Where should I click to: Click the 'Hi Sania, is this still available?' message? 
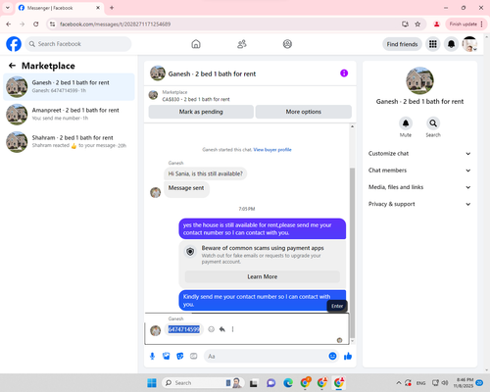point(206,173)
